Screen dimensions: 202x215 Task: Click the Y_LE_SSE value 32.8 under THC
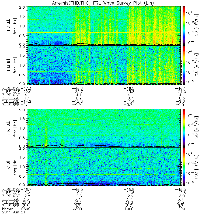(26, 202)
